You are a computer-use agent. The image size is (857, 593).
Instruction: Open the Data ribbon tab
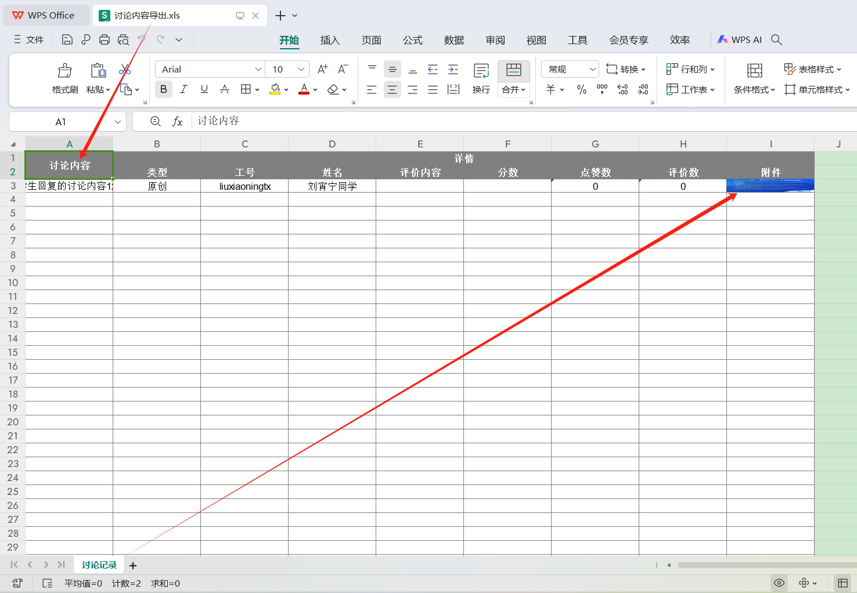point(453,40)
